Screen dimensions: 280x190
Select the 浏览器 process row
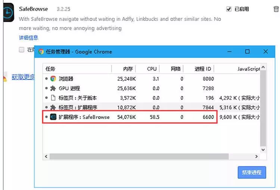tap(152, 79)
